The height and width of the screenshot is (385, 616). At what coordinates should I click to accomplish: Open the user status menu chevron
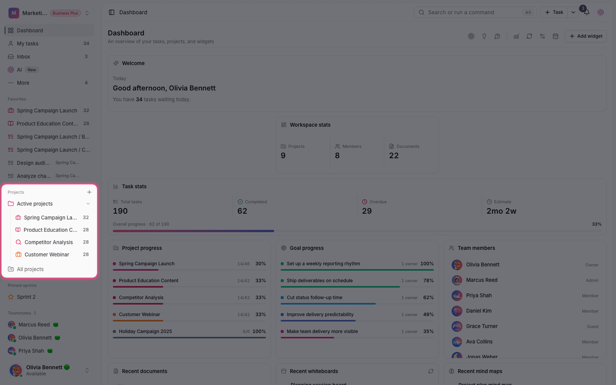(x=87, y=370)
